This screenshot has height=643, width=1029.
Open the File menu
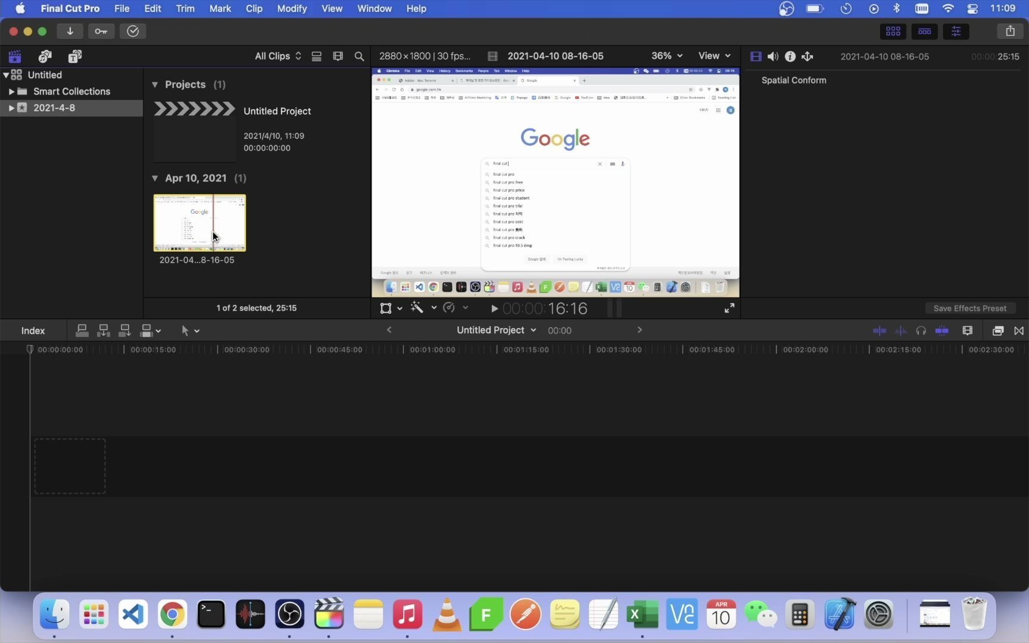point(121,8)
